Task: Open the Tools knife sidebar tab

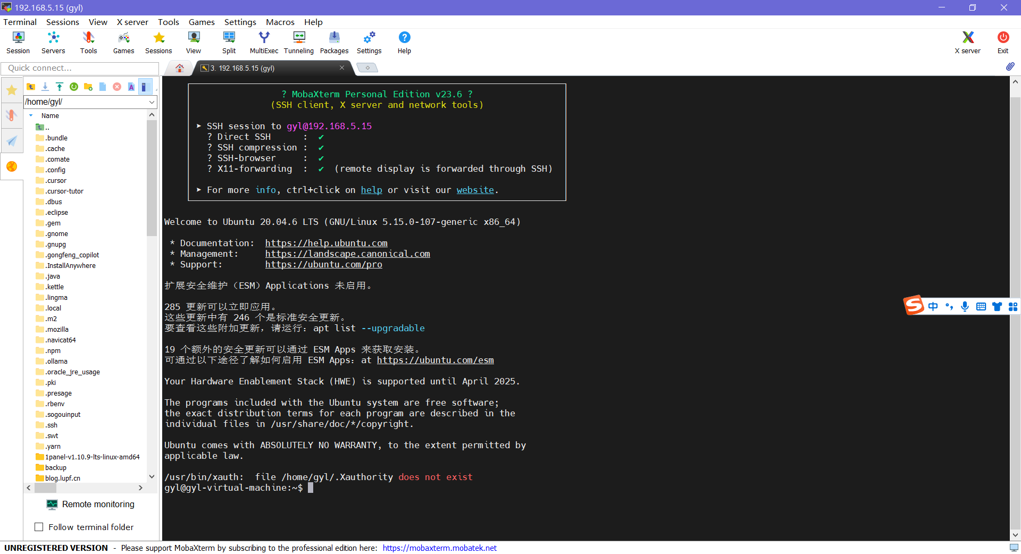Action: [12, 115]
